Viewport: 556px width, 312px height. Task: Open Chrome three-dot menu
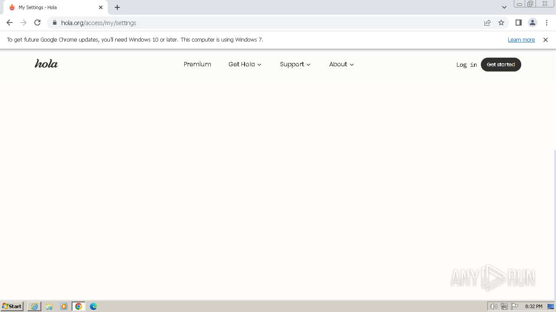(546, 23)
